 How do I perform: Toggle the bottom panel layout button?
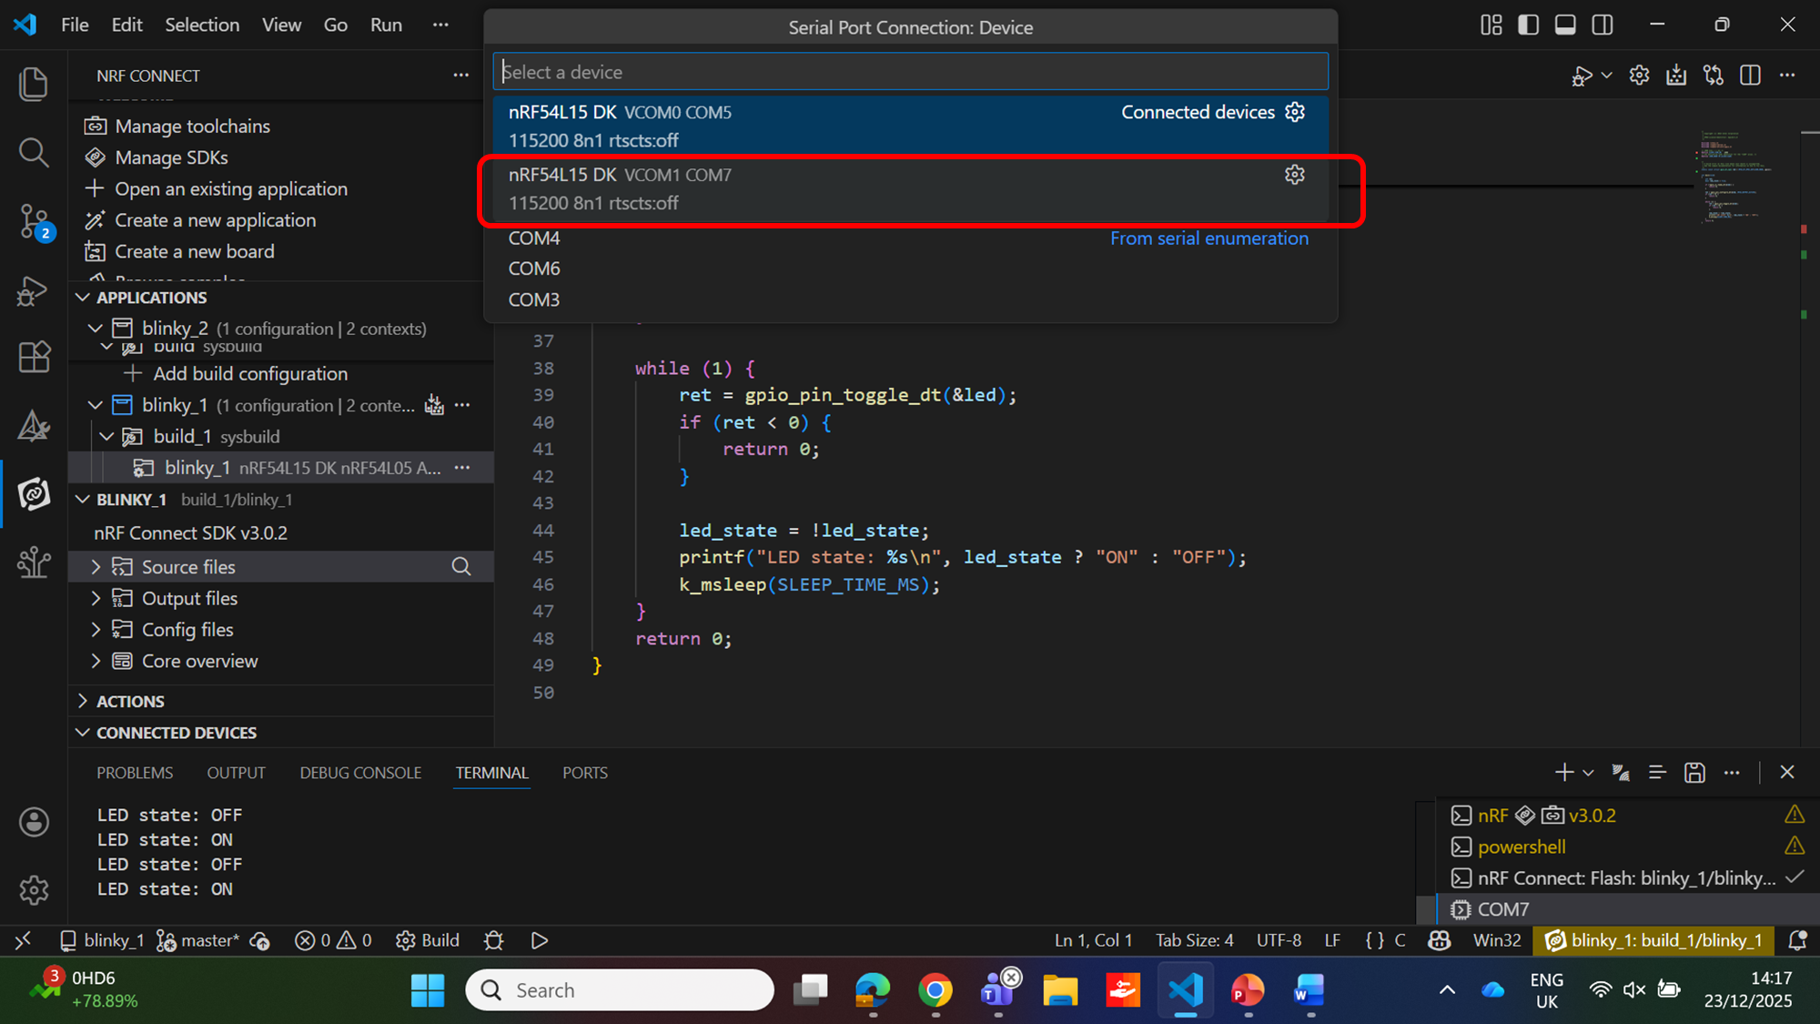click(1565, 25)
